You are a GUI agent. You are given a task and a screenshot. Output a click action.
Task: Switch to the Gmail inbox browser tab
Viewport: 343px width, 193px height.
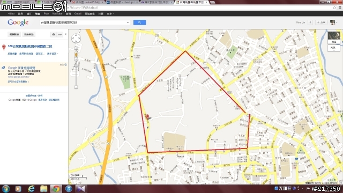pos(87,2)
